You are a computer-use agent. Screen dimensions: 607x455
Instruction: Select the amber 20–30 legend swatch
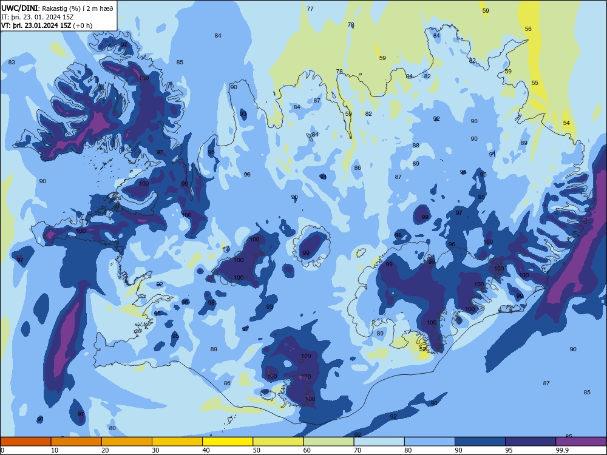coord(127,442)
